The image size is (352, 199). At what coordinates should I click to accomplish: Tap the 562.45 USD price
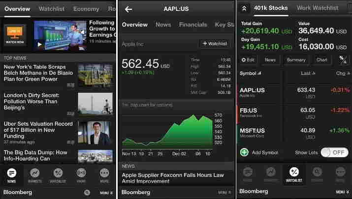[145, 64]
